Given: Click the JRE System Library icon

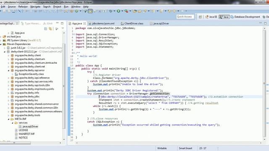Looking at the screenshot, I should [x=4, y=40].
